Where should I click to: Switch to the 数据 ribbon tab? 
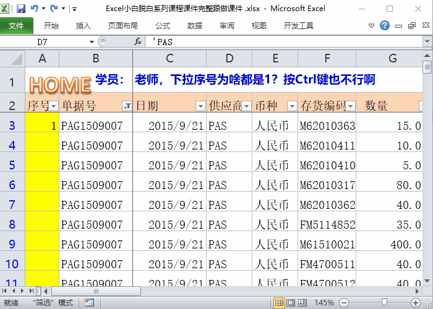coord(195,26)
